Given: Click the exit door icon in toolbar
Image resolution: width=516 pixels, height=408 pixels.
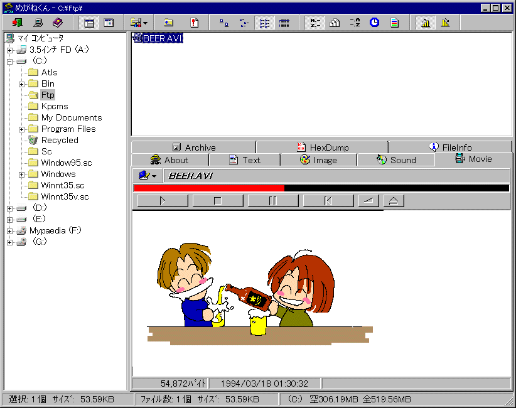Looking at the screenshot, I should click(x=17, y=23).
